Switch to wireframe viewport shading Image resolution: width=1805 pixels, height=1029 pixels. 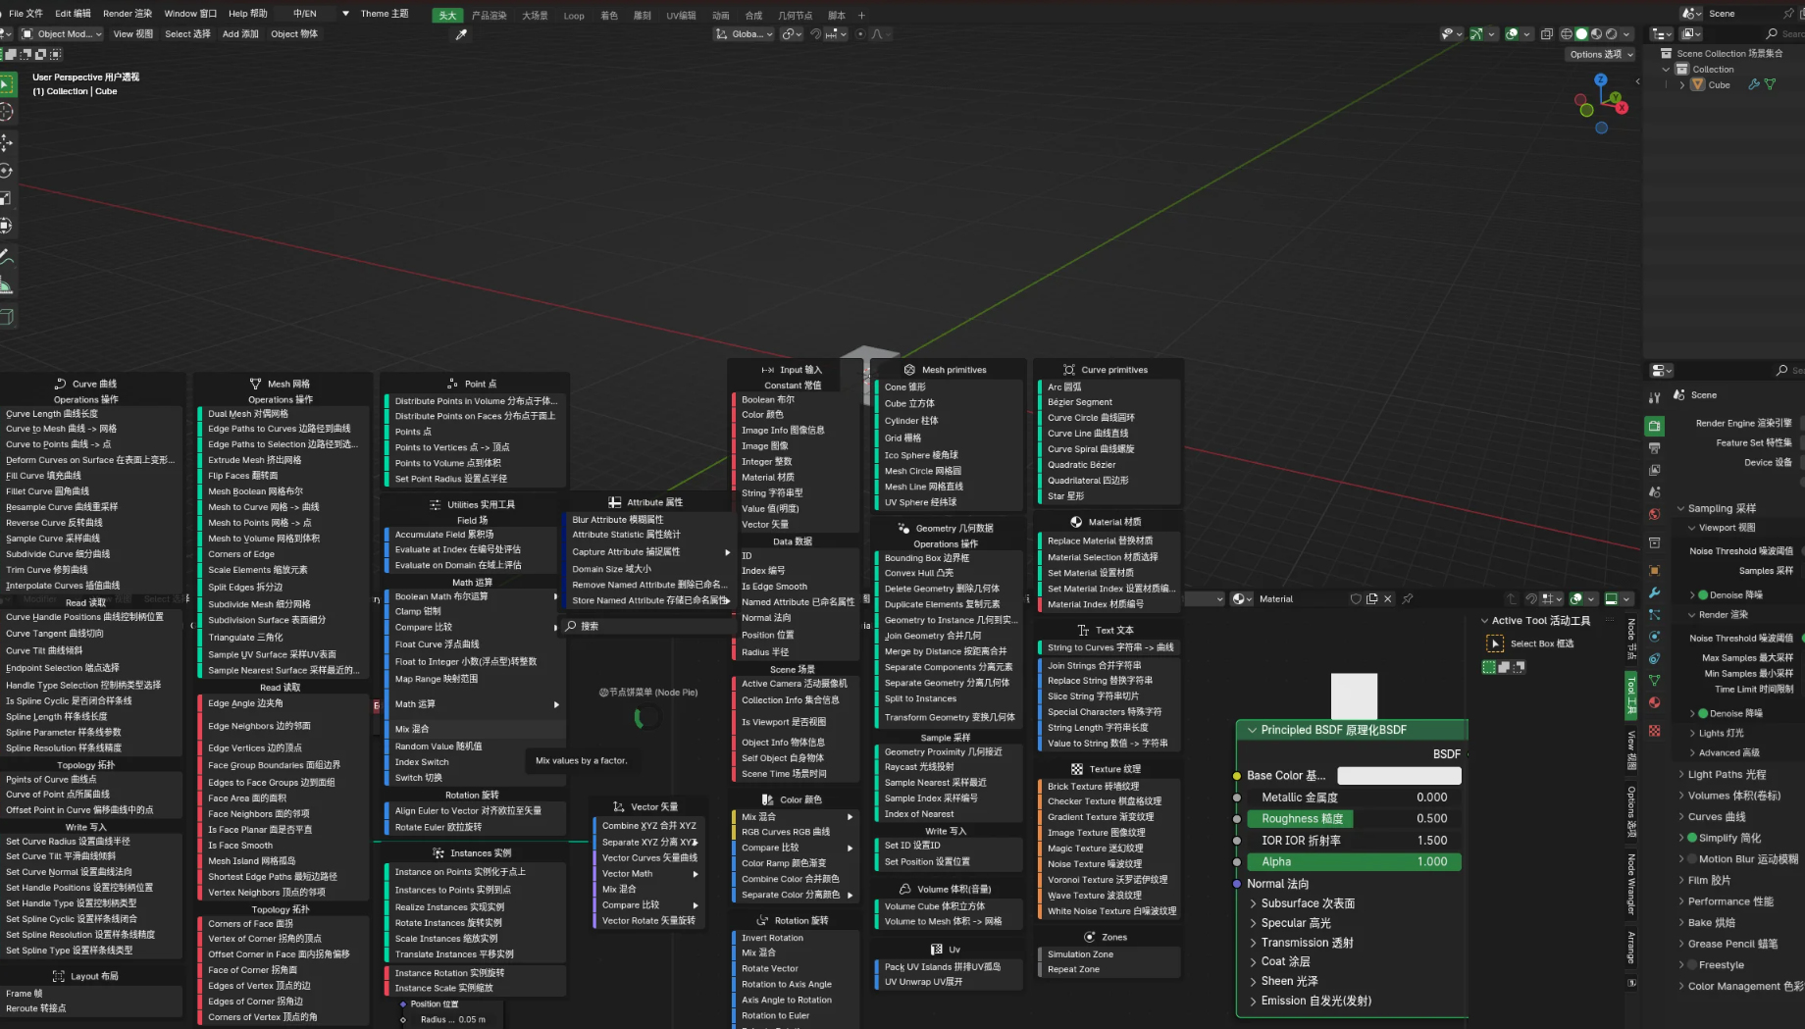pyautogui.click(x=1566, y=33)
